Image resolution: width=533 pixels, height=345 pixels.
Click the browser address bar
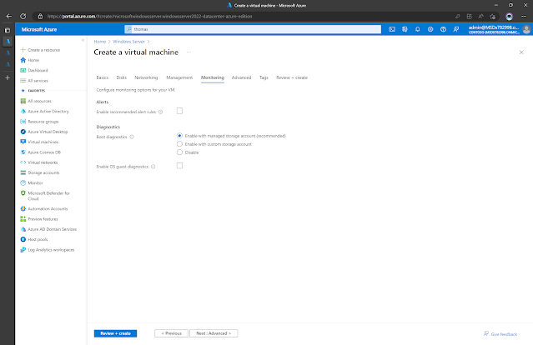(244, 17)
